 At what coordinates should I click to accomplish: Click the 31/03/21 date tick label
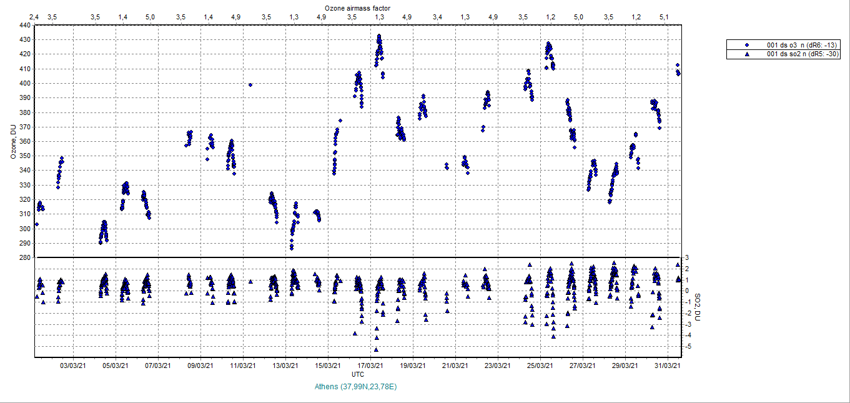click(x=668, y=366)
